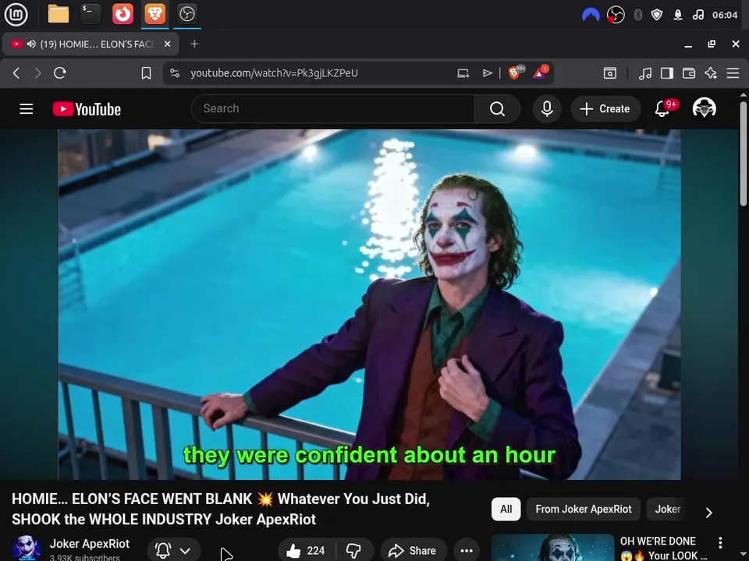Open the account avatar menu
749x561 pixels.
[x=704, y=108]
